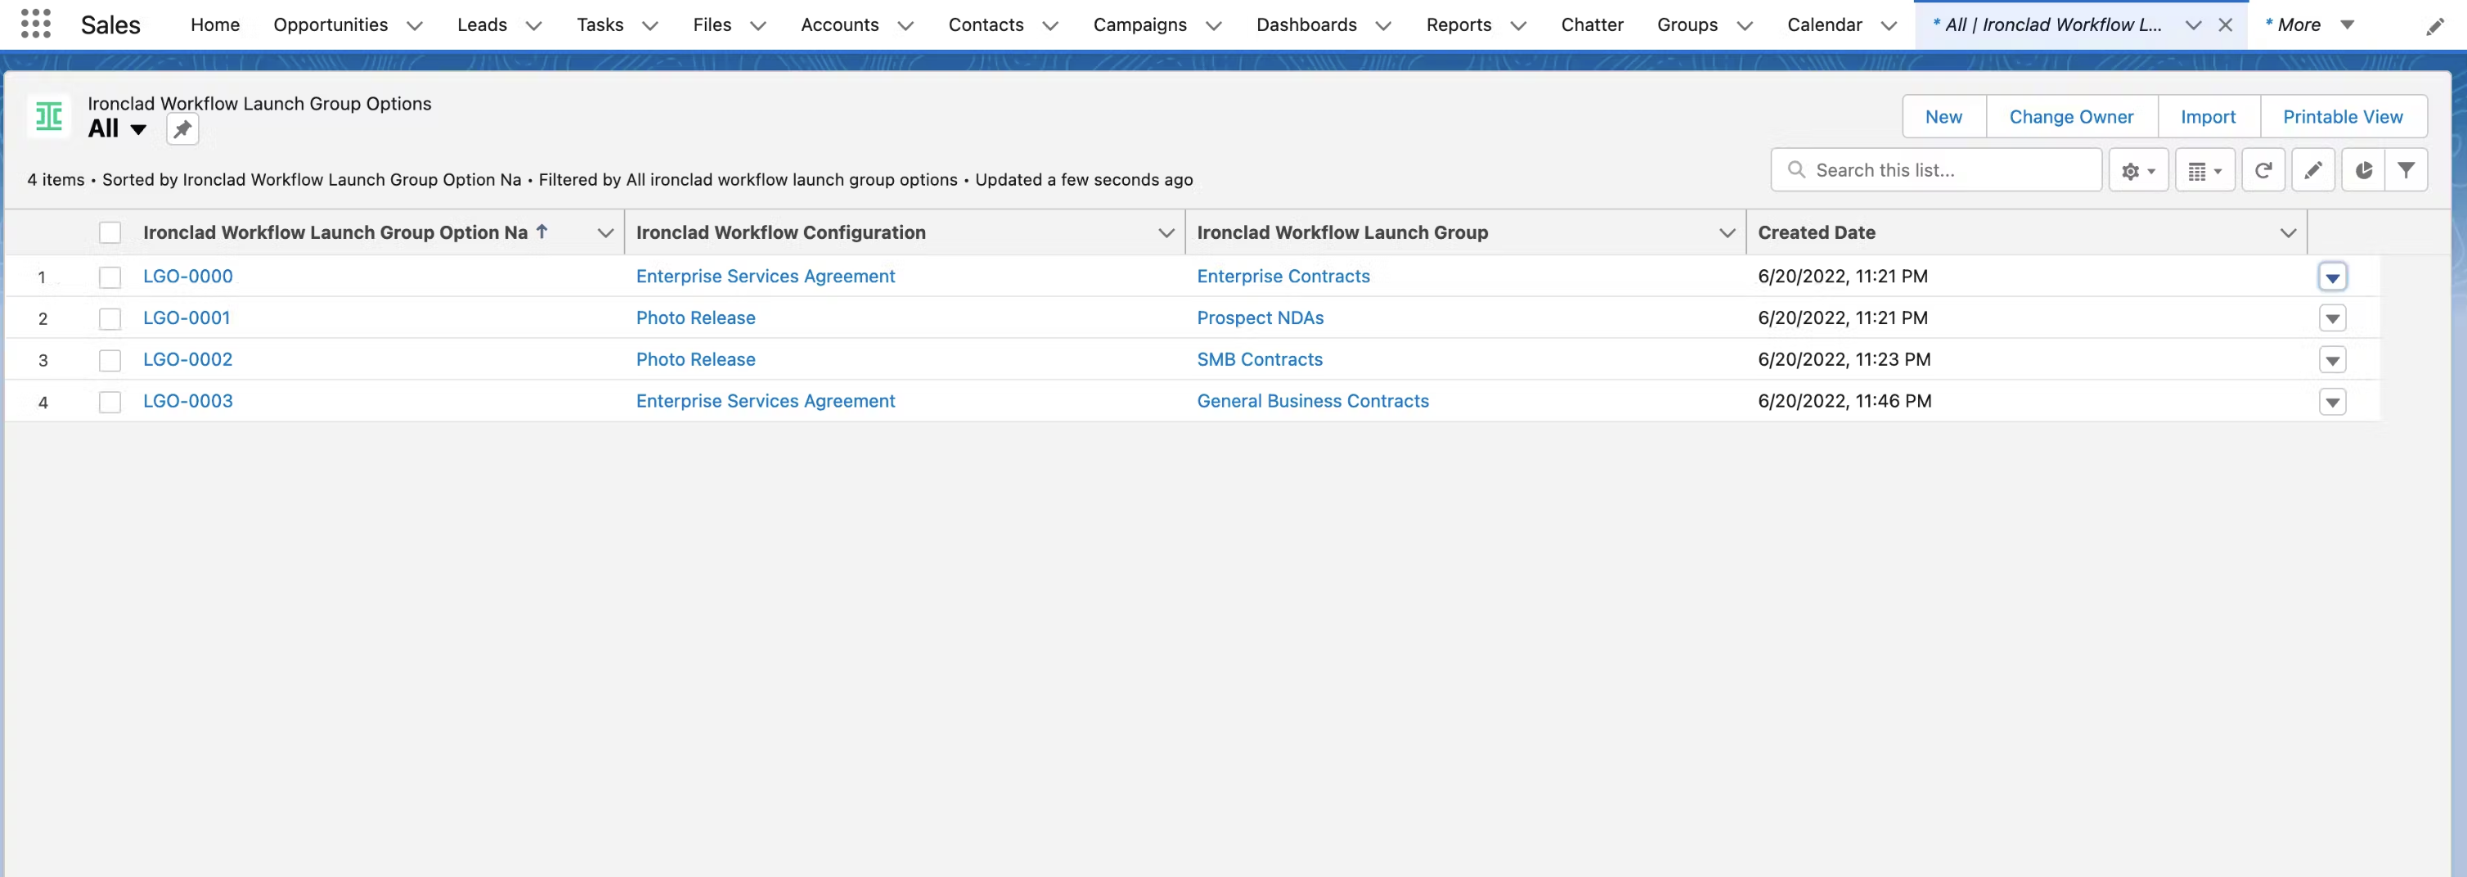Screen dimensions: 2467x877
Task: Expand the Tasks nav menu chevron
Action: (650, 26)
